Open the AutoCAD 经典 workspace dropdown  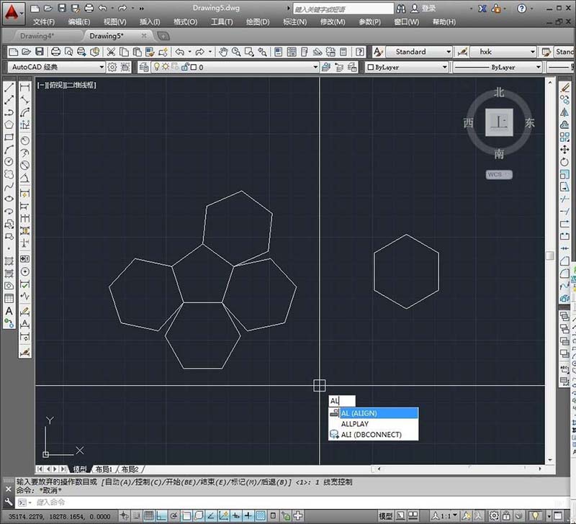(x=100, y=67)
